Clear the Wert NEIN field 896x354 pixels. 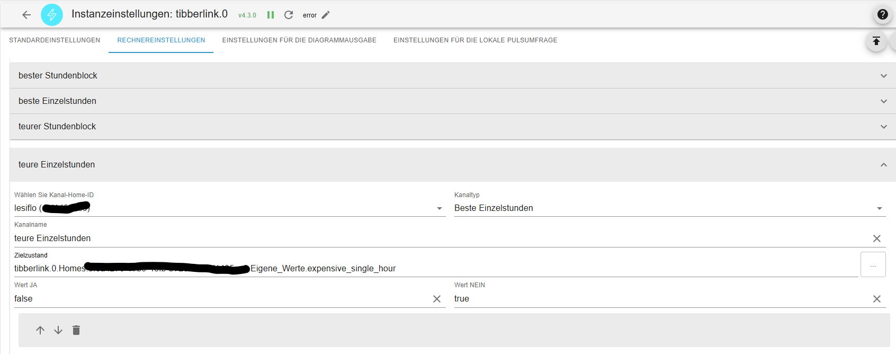pos(876,299)
